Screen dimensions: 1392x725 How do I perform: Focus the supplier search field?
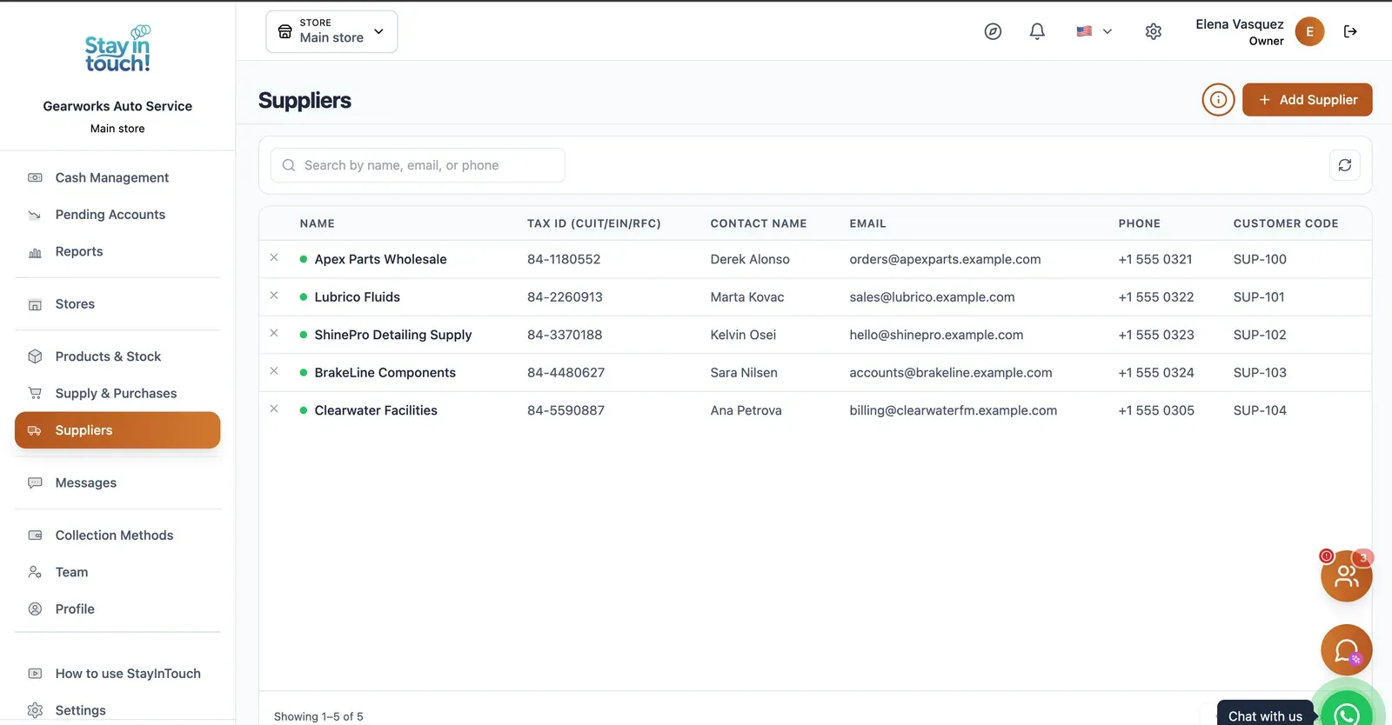tap(418, 165)
